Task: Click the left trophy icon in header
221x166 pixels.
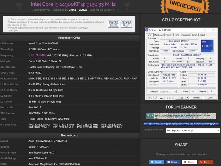Action: pos(19,5)
